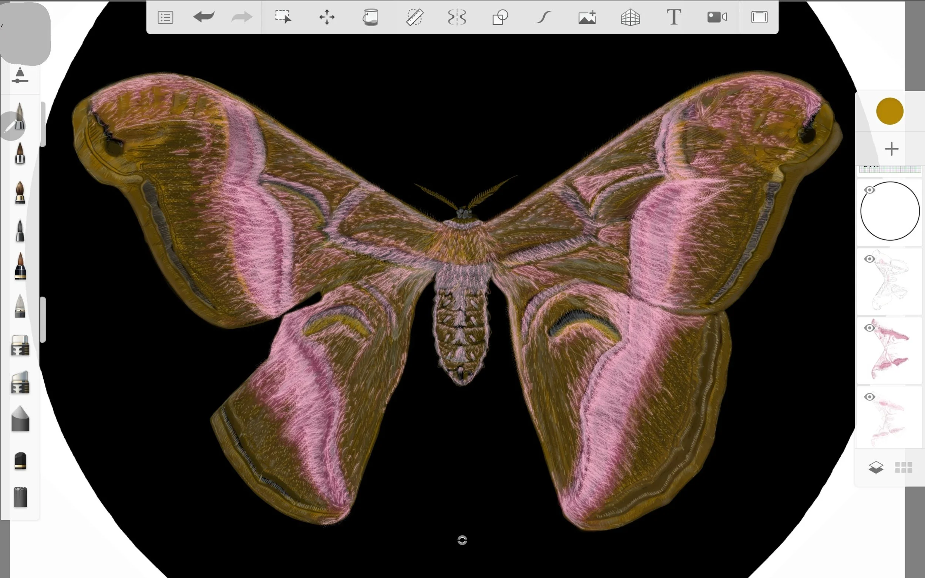Import an image with the picture-plus icon
The height and width of the screenshot is (578, 925).
587,18
